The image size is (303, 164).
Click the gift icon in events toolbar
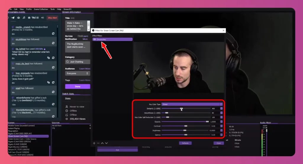(x=30, y=18)
